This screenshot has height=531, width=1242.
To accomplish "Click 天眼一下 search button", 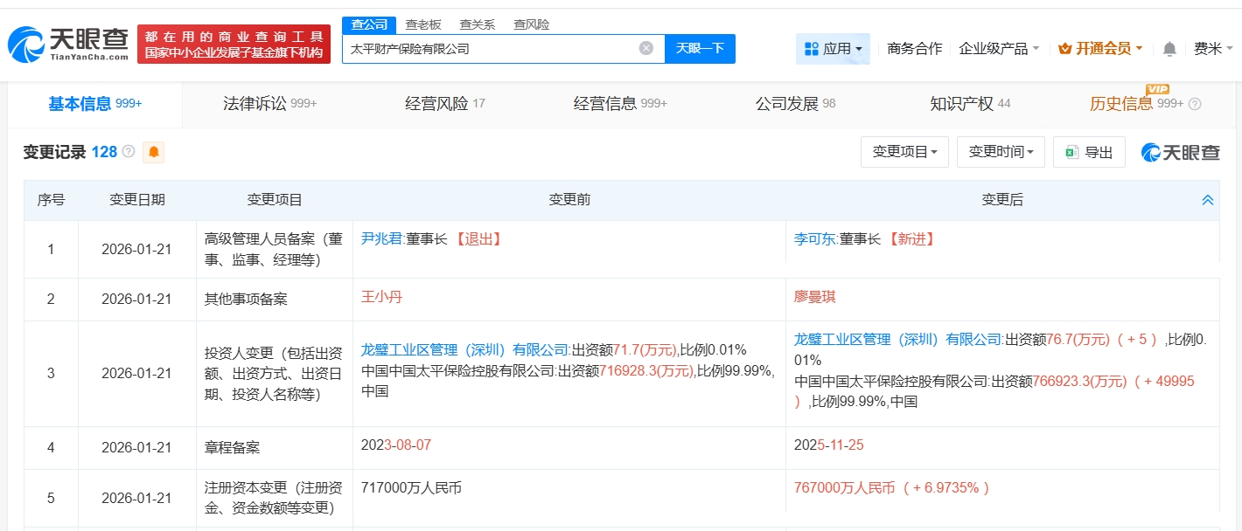I will (700, 48).
